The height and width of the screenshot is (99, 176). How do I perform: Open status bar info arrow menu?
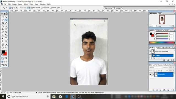click(x=36, y=93)
